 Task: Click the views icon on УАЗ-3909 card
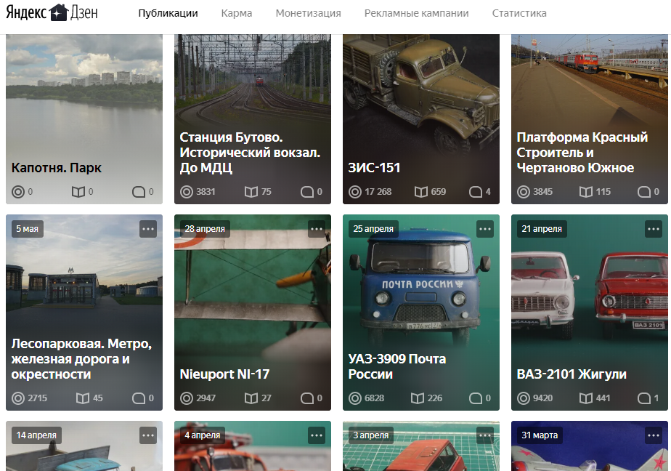click(355, 398)
